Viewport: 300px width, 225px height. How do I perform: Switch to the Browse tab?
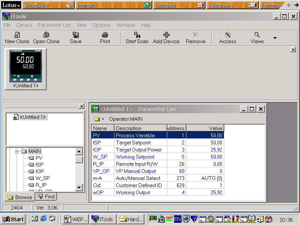20,197
